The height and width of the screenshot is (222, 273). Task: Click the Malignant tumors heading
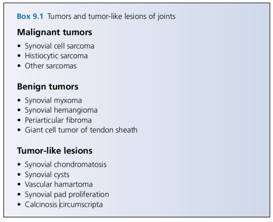55,32
